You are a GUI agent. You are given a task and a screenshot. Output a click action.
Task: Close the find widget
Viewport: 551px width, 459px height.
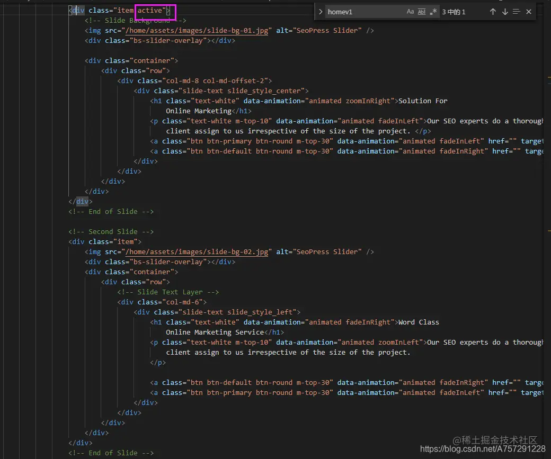point(529,12)
